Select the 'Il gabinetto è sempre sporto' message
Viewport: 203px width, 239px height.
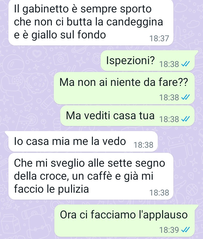91,23
